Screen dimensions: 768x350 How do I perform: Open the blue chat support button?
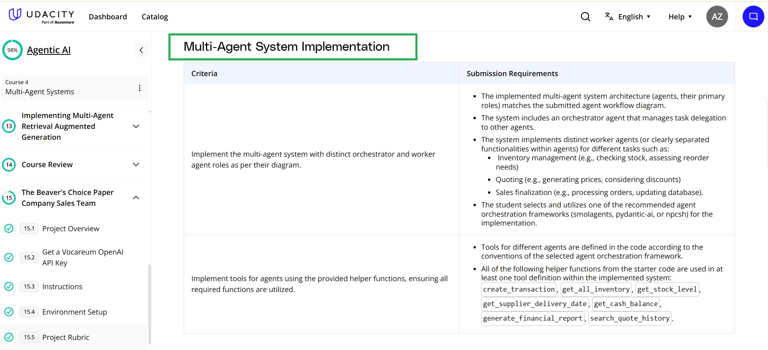pos(753,17)
